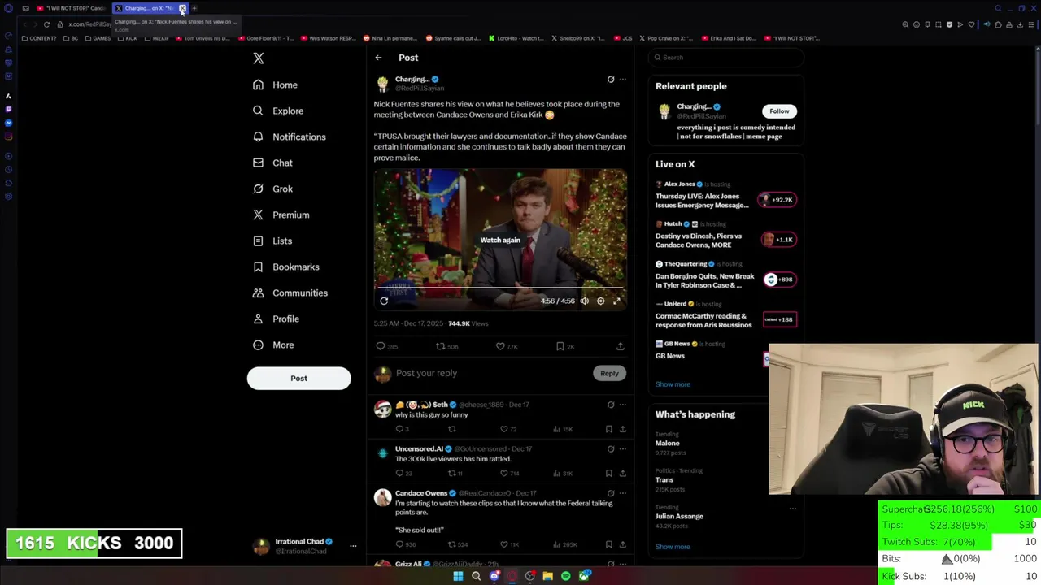Open options for Julian Assange trend
Viewport: 1041px width, 585px height.
tap(793, 509)
